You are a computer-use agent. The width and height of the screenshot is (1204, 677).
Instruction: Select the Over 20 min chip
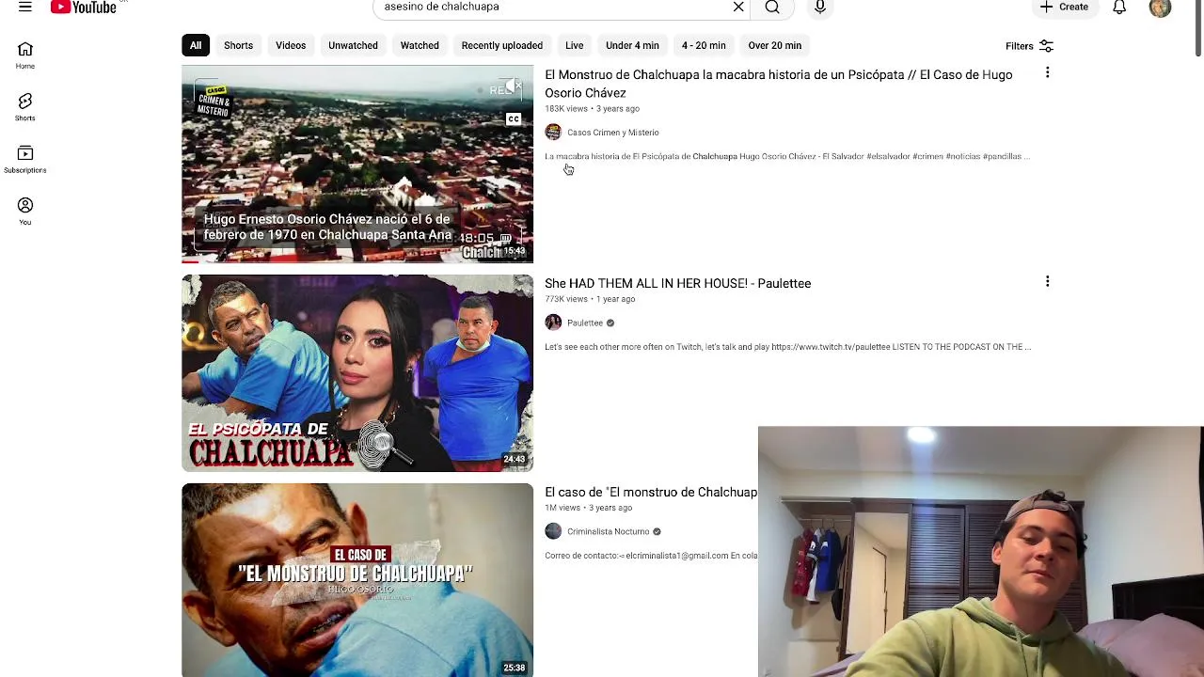point(775,45)
